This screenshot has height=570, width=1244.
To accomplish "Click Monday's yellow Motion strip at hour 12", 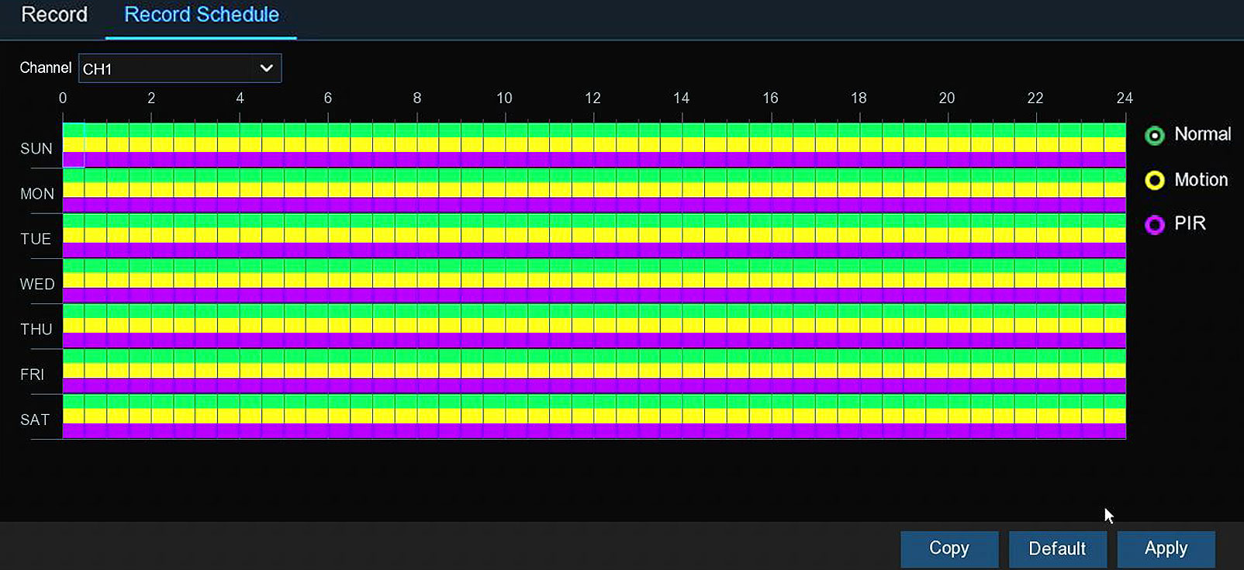I will [604, 190].
